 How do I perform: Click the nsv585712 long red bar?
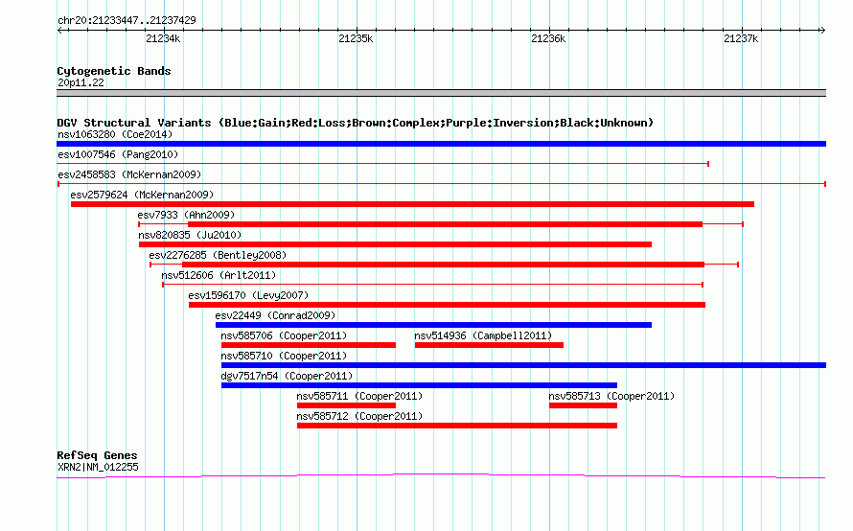(457, 426)
